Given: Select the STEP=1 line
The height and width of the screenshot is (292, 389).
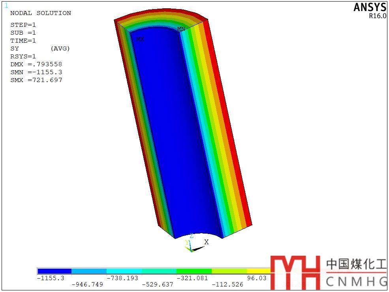Looking at the screenshot, I should pyautogui.click(x=23, y=25).
